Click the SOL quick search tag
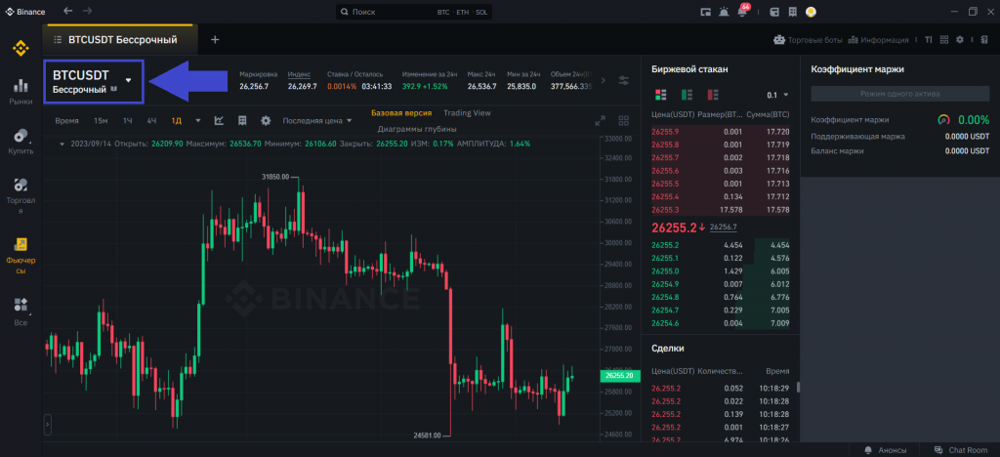 click(481, 12)
